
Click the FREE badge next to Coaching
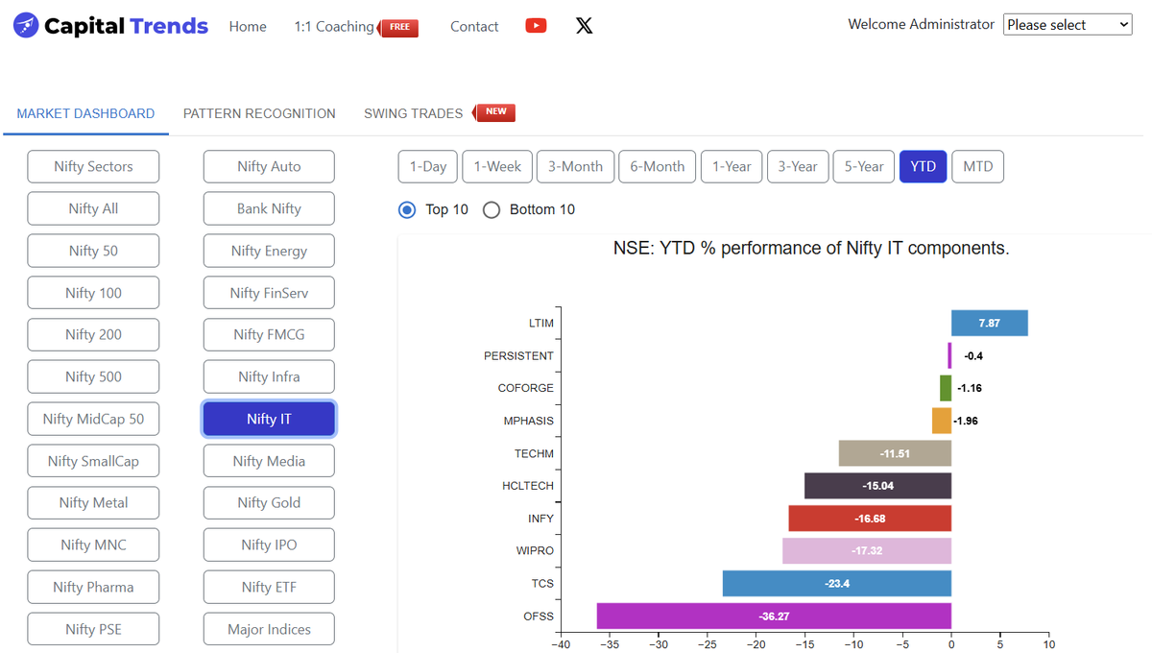(398, 27)
